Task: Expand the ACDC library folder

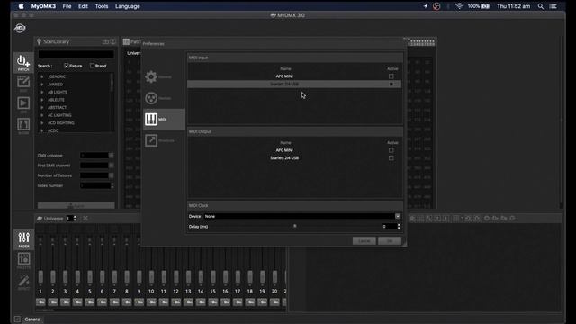Action: [42, 130]
